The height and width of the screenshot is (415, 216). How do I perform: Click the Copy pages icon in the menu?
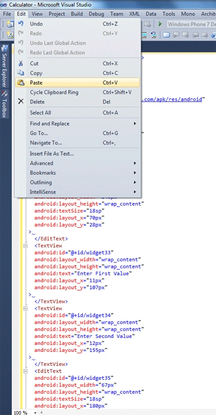(x=21, y=73)
